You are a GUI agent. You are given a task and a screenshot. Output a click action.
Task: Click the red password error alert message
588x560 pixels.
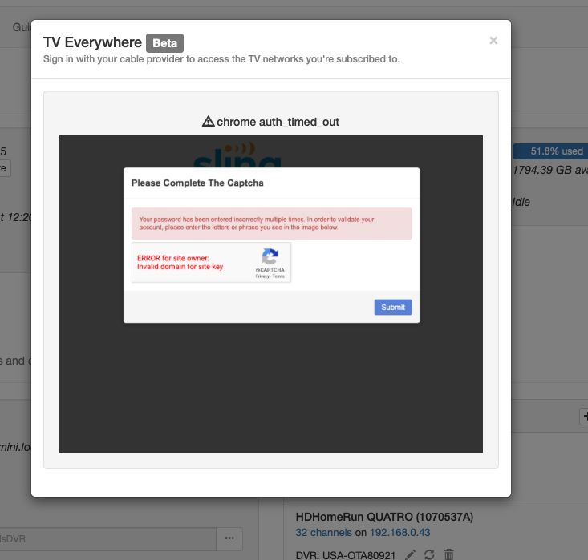pos(271,224)
